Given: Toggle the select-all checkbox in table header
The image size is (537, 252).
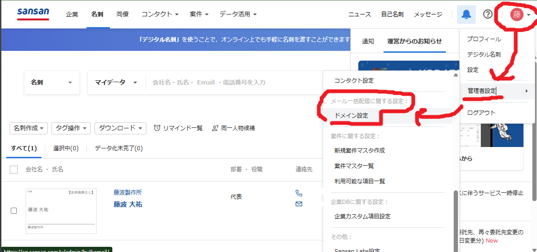Looking at the screenshot, I should coord(14,169).
